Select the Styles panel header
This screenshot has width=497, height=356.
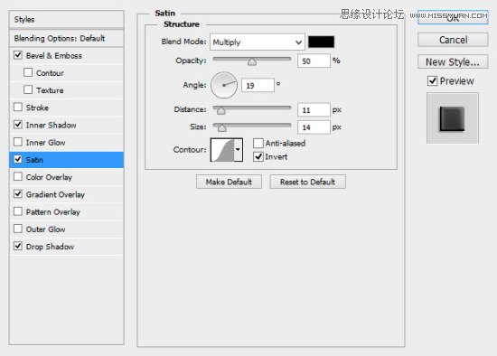click(67, 20)
